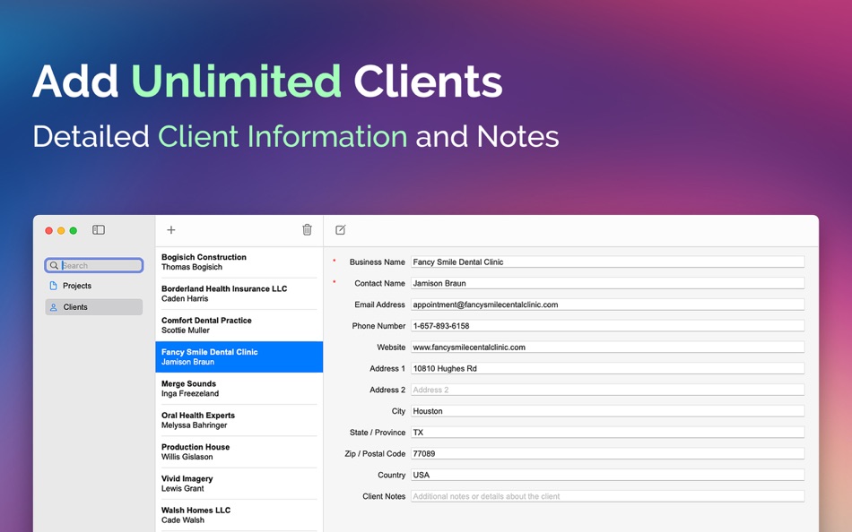Click the Clients person icon in sidebar
The height and width of the screenshot is (532, 852).
click(56, 306)
